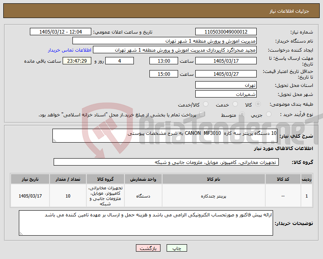Click the deadline time field 13:00
This screenshot has width=323, height=259.
[164, 61]
